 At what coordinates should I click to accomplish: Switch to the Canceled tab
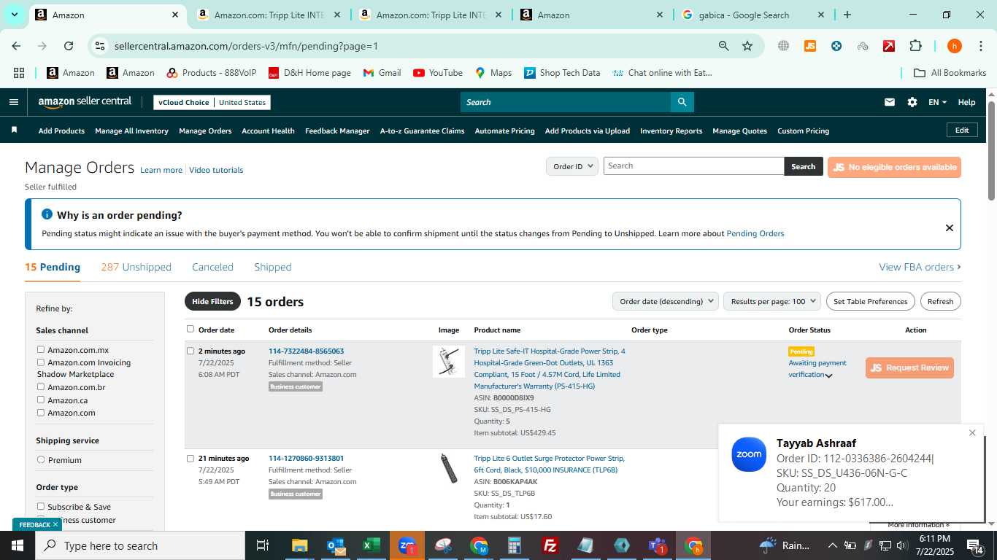click(x=212, y=267)
